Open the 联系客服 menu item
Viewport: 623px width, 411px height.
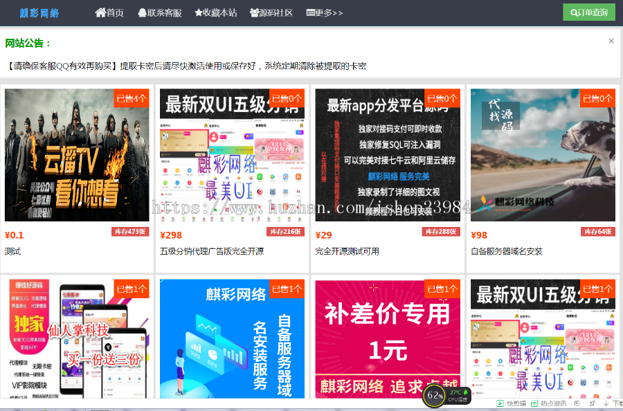click(160, 12)
